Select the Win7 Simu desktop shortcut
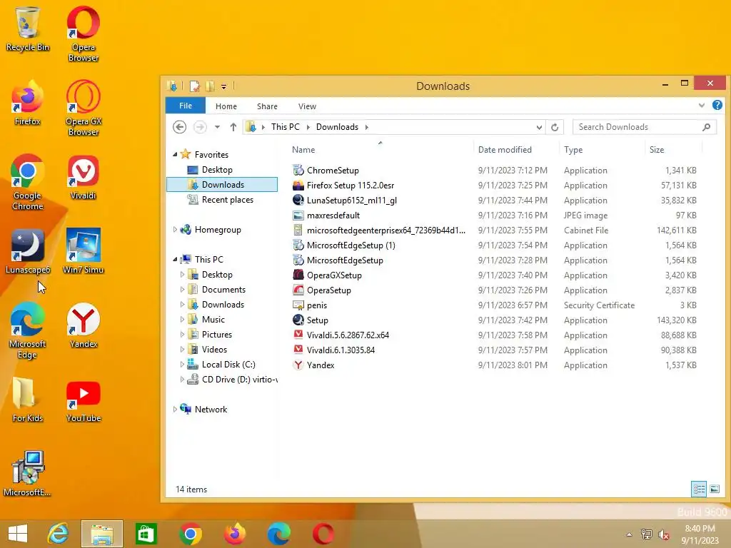This screenshot has width=731, height=548. (83, 251)
